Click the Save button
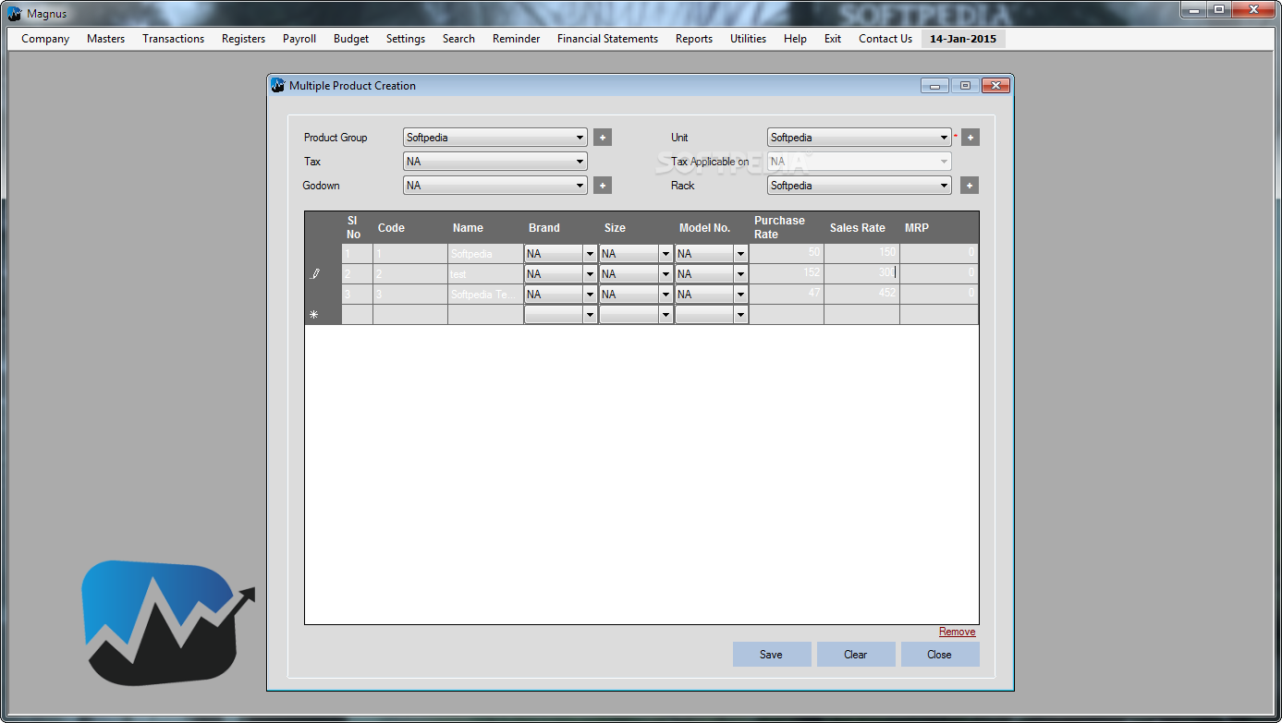Viewport: 1282px width, 723px height. point(771,655)
